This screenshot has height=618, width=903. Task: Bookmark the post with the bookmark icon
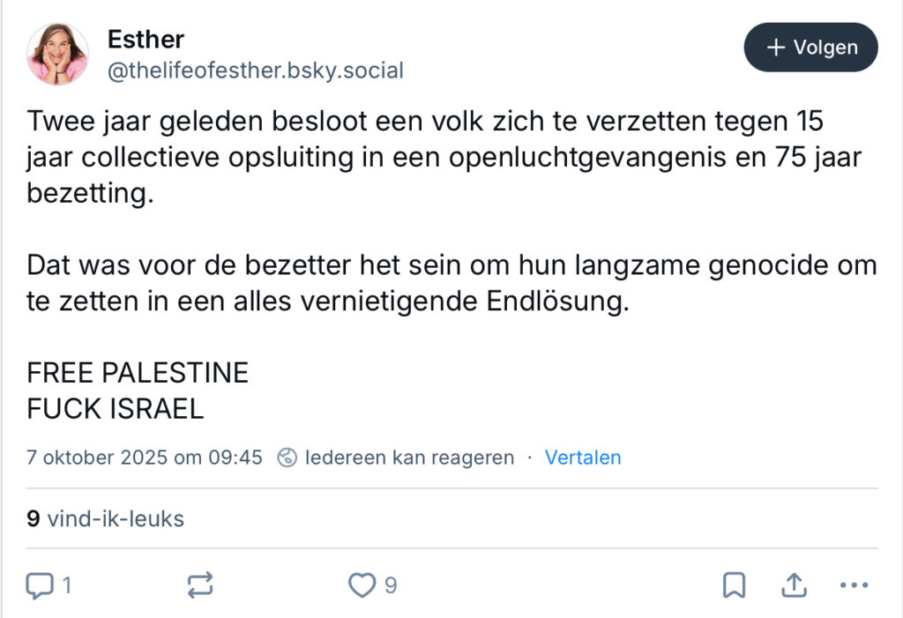(x=734, y=584)
